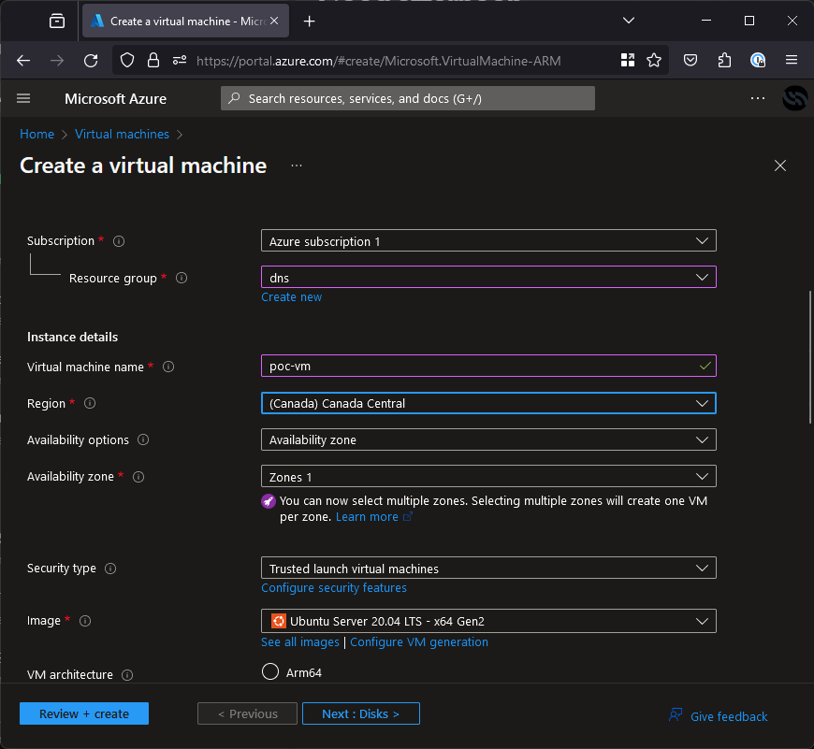Open Learn more about multiple zones
This screenshot has height=749, width=814.
tap(373, 516)
